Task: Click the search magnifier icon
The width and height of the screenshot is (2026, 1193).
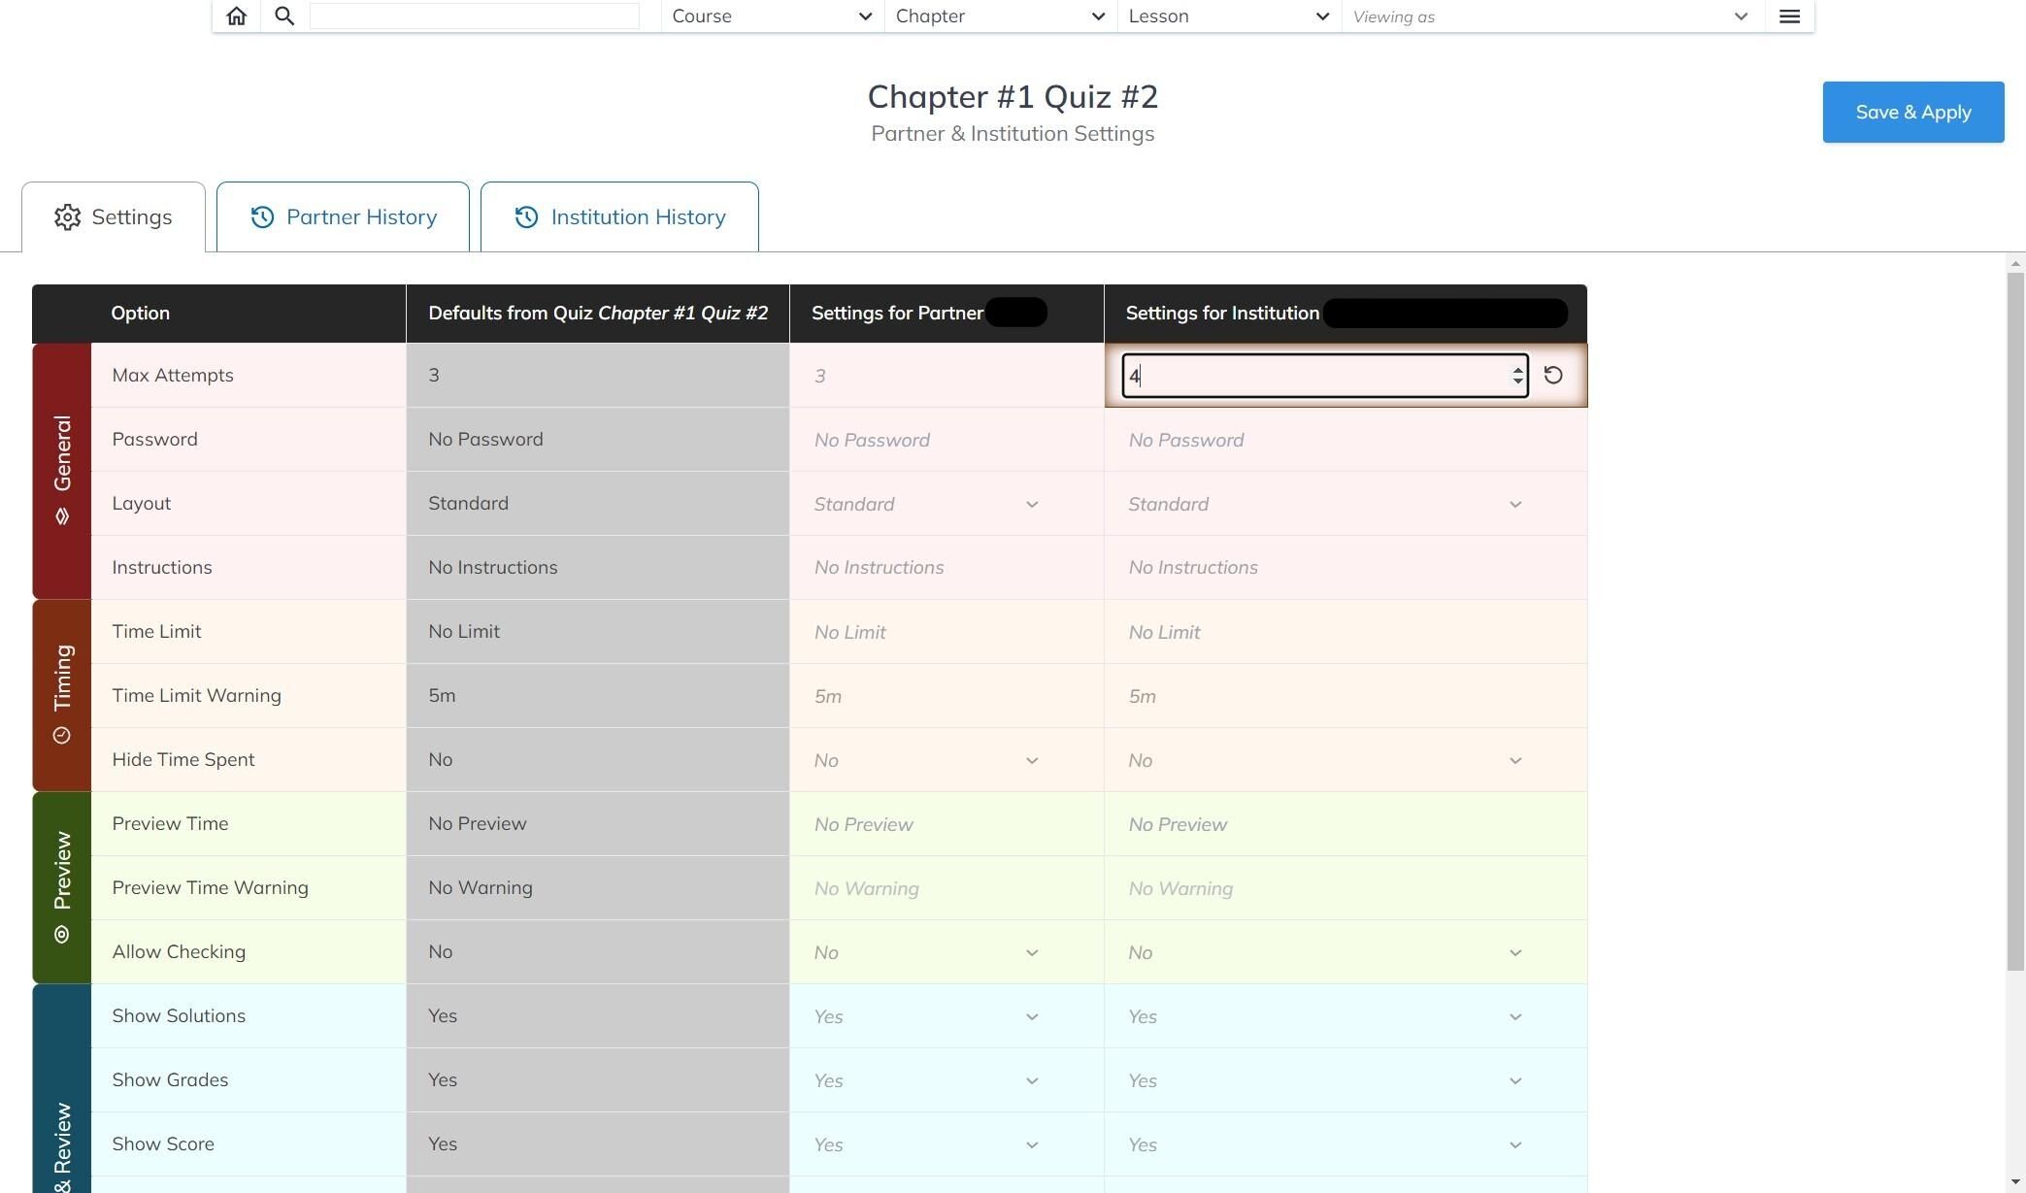Action: pyautogui.click(x=284, y=16)
